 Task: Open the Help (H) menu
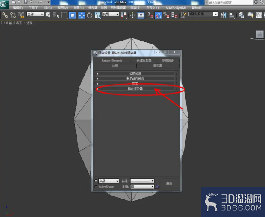[x=197, y=8]
